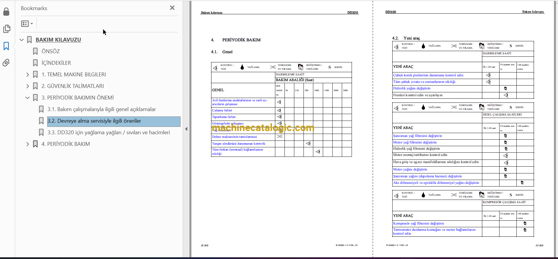The width and height of the screenshot is (558, 259).
Task: Open 3.3. DD320 için yağlama yağları bookmark
Action: coord(109,132)
